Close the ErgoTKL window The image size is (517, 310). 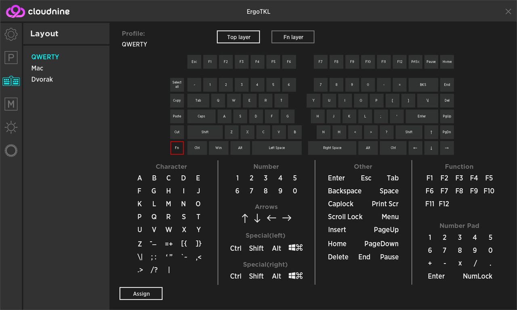[x=509, y=12]
